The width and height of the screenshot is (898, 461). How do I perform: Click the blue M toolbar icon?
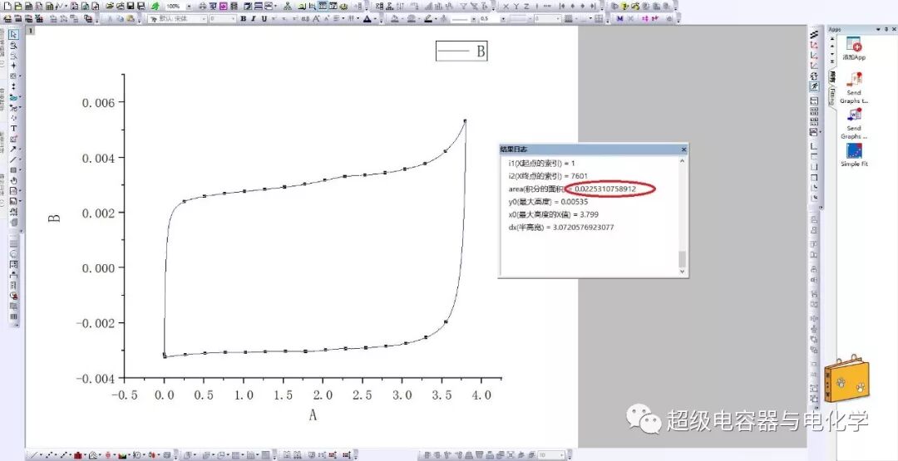[619, 19]
